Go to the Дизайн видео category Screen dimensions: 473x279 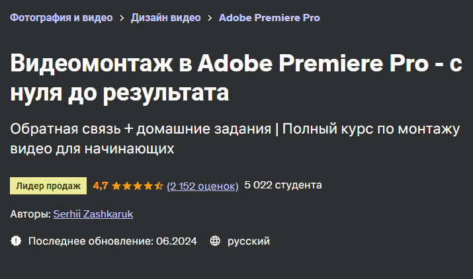click(165, 18)
